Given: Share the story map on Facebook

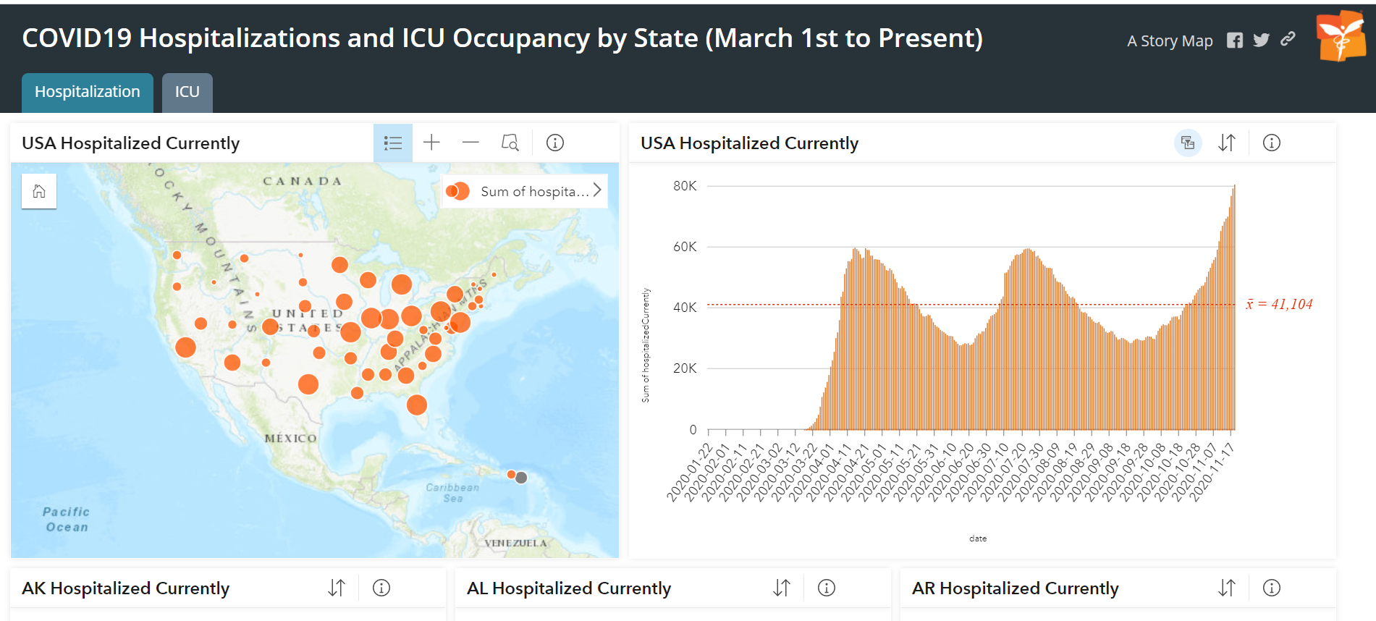Looking at the screenshot, I should click(1235, 41).
